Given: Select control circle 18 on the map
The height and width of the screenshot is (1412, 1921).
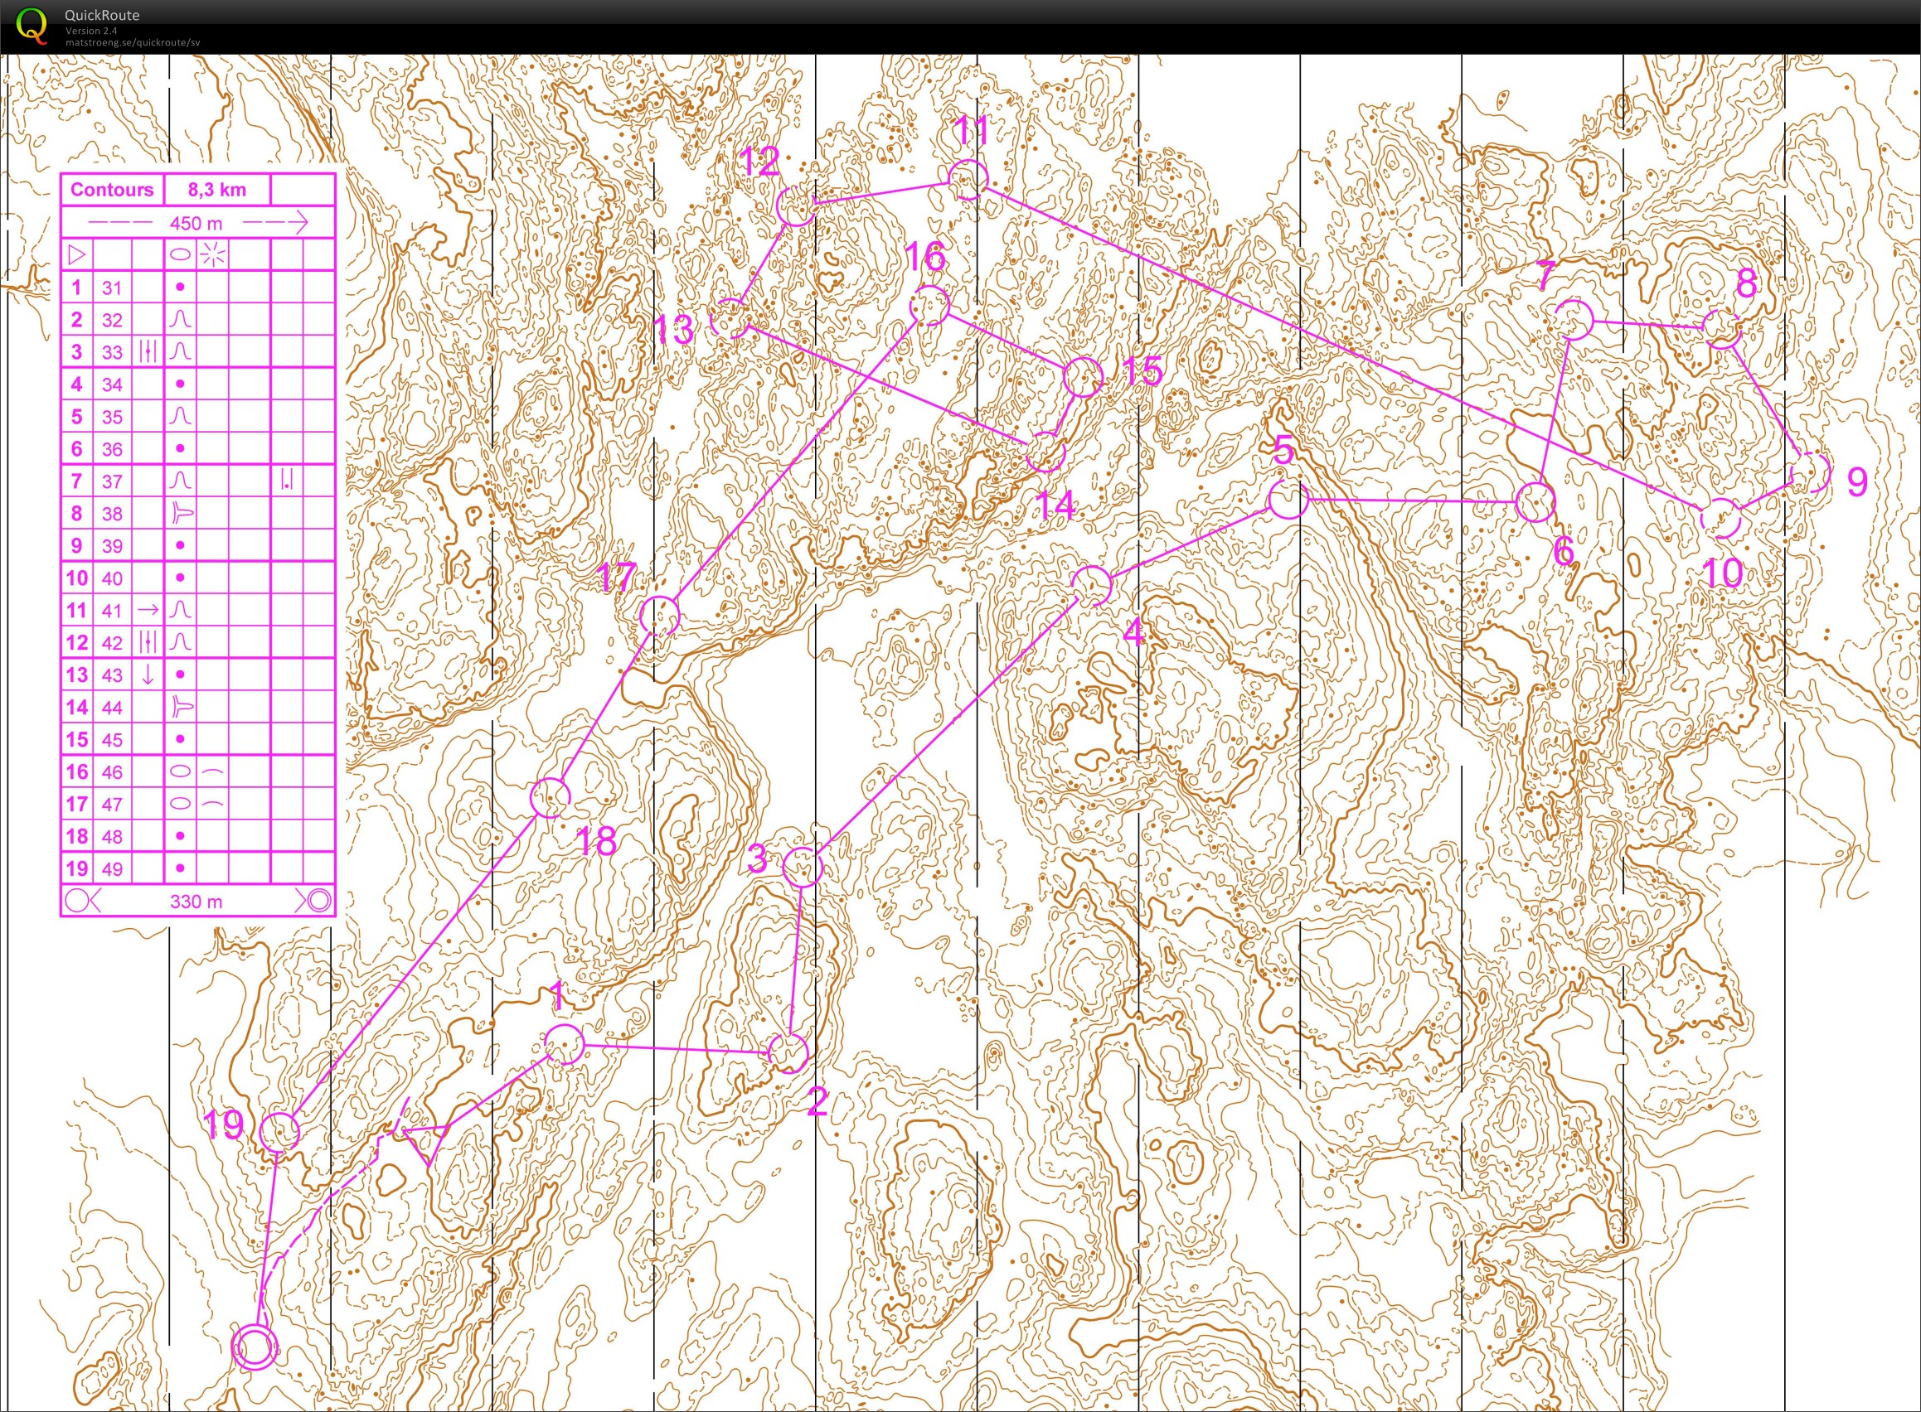Looking at the screenshot, I should pyautogui.click(x=550, y=797).
